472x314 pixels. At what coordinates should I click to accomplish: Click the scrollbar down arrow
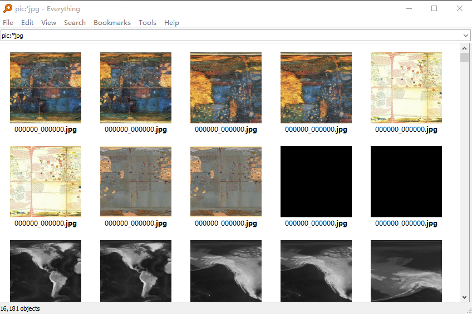click(464, 297)
